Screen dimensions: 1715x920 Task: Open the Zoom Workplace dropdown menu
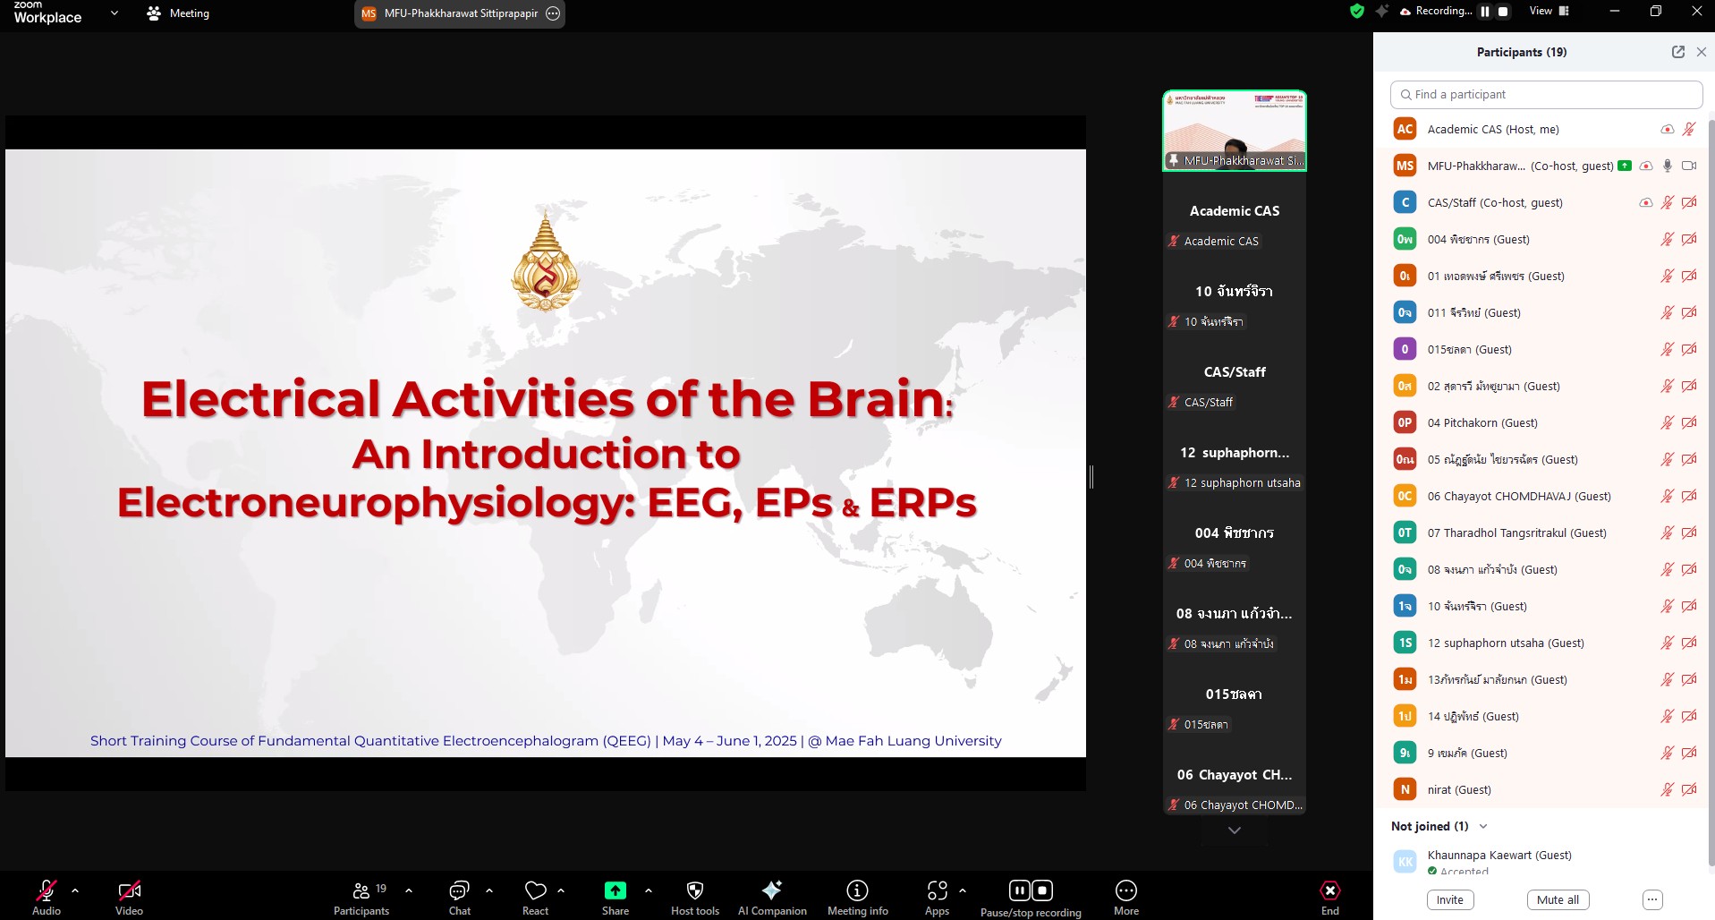point(114,13)
